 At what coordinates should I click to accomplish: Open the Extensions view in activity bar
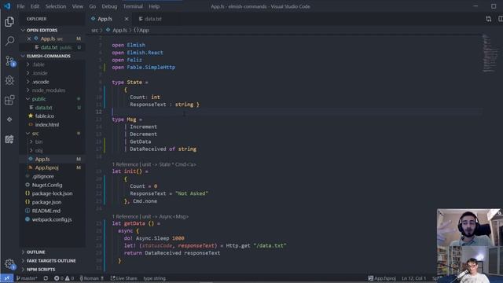tap(9, 100)
